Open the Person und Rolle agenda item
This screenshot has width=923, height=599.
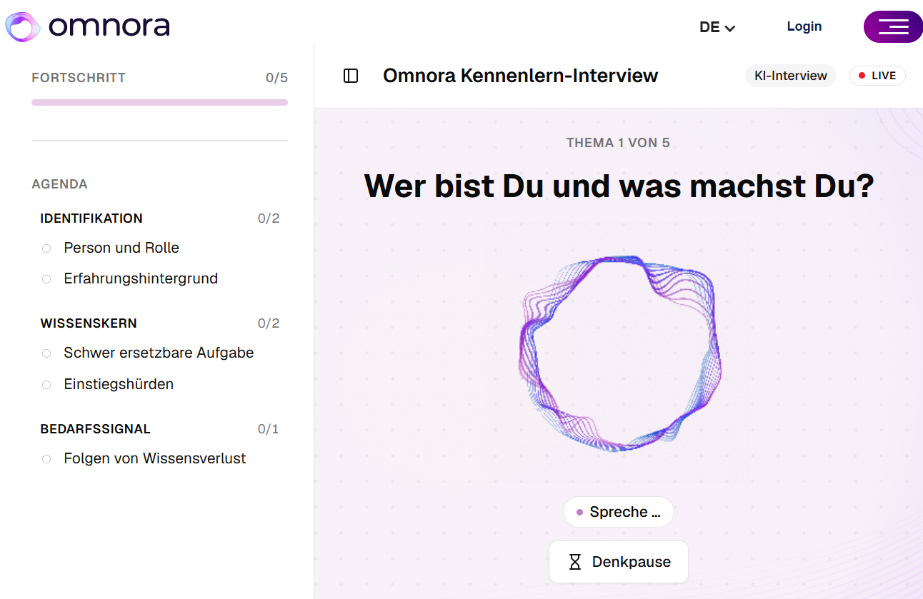[121, 248]
